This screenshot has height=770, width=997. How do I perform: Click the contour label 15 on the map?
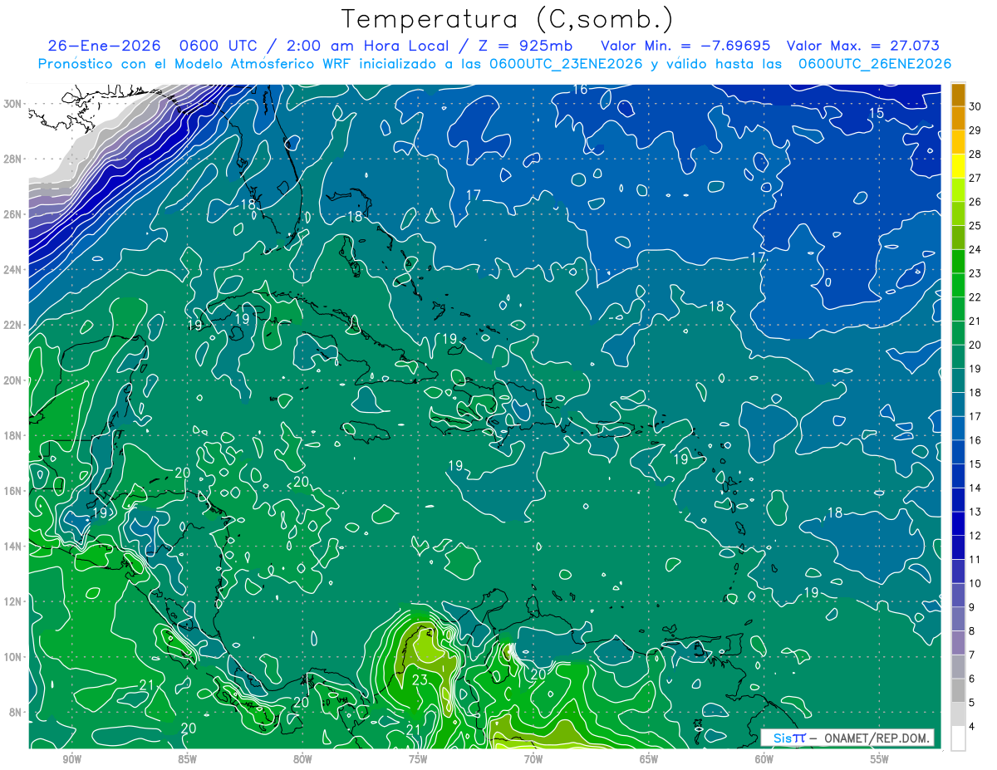click(x=877, y=113)
